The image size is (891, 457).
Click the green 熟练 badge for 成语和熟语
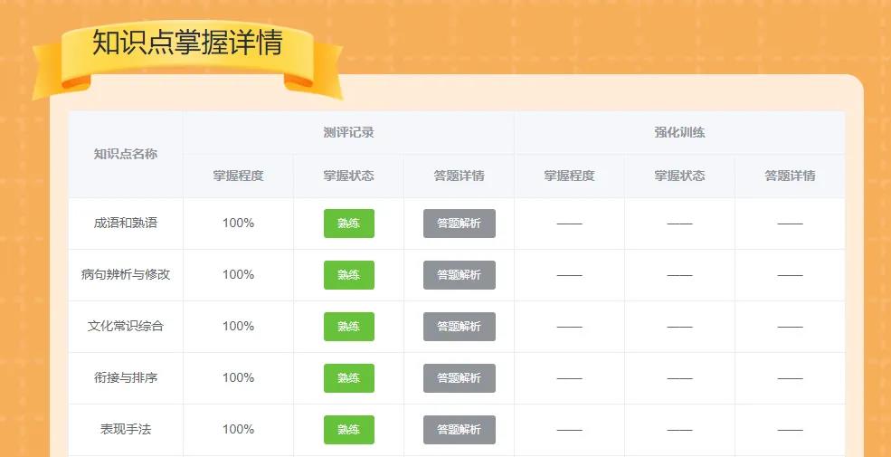(348, 224)
